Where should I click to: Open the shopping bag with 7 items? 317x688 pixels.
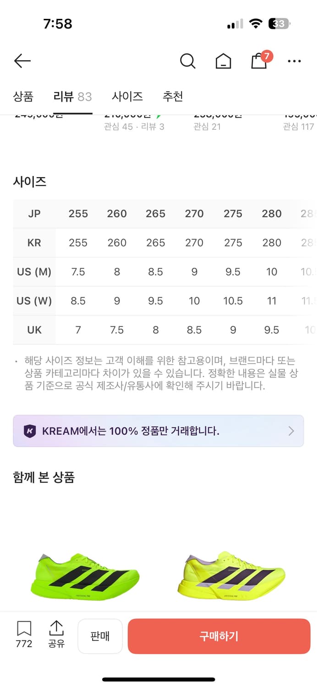259,61
